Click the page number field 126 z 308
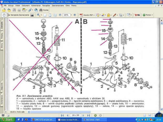Screen dimensions: 163x122 tap(75, 115)
